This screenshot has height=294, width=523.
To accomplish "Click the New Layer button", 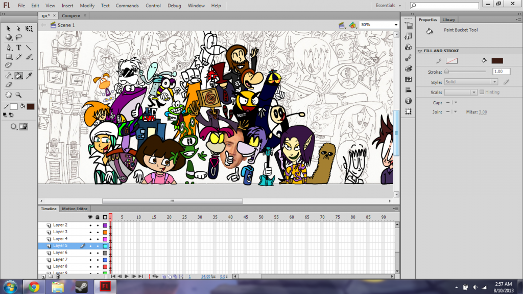I will point(43,276).
